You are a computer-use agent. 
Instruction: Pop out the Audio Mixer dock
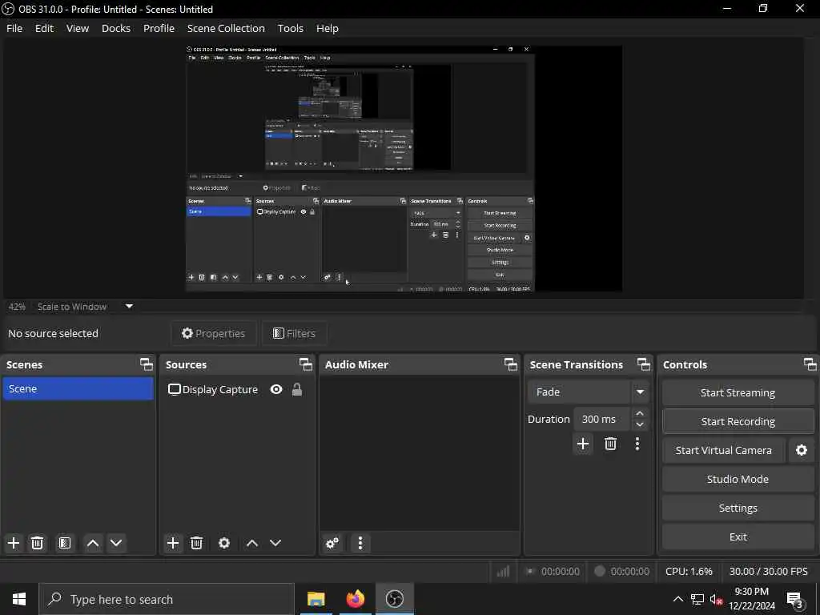pos(511,364)
